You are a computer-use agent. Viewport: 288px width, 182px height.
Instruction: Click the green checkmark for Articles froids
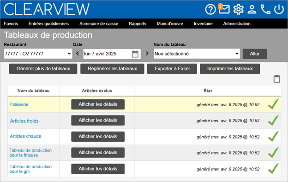274,120
